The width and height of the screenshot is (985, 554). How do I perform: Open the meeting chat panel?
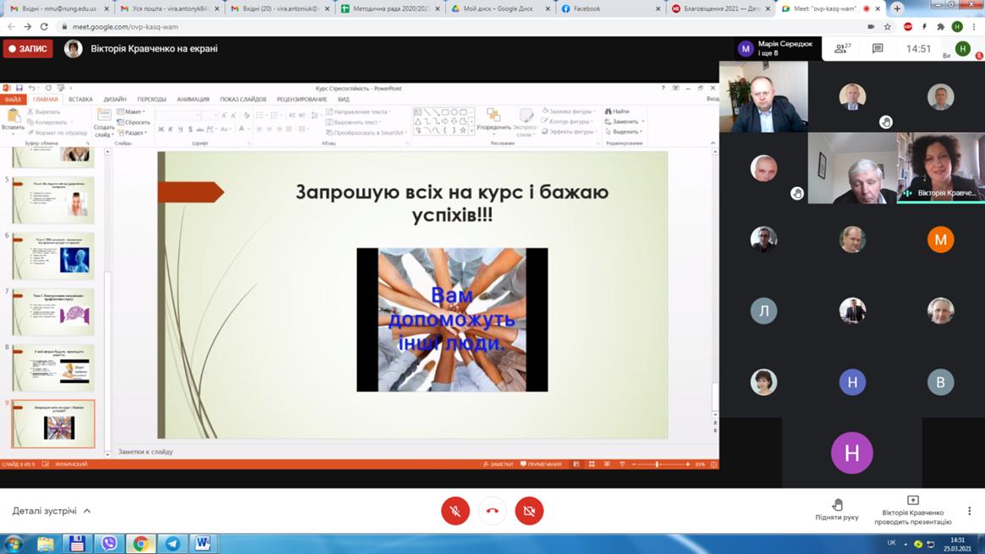878,49
